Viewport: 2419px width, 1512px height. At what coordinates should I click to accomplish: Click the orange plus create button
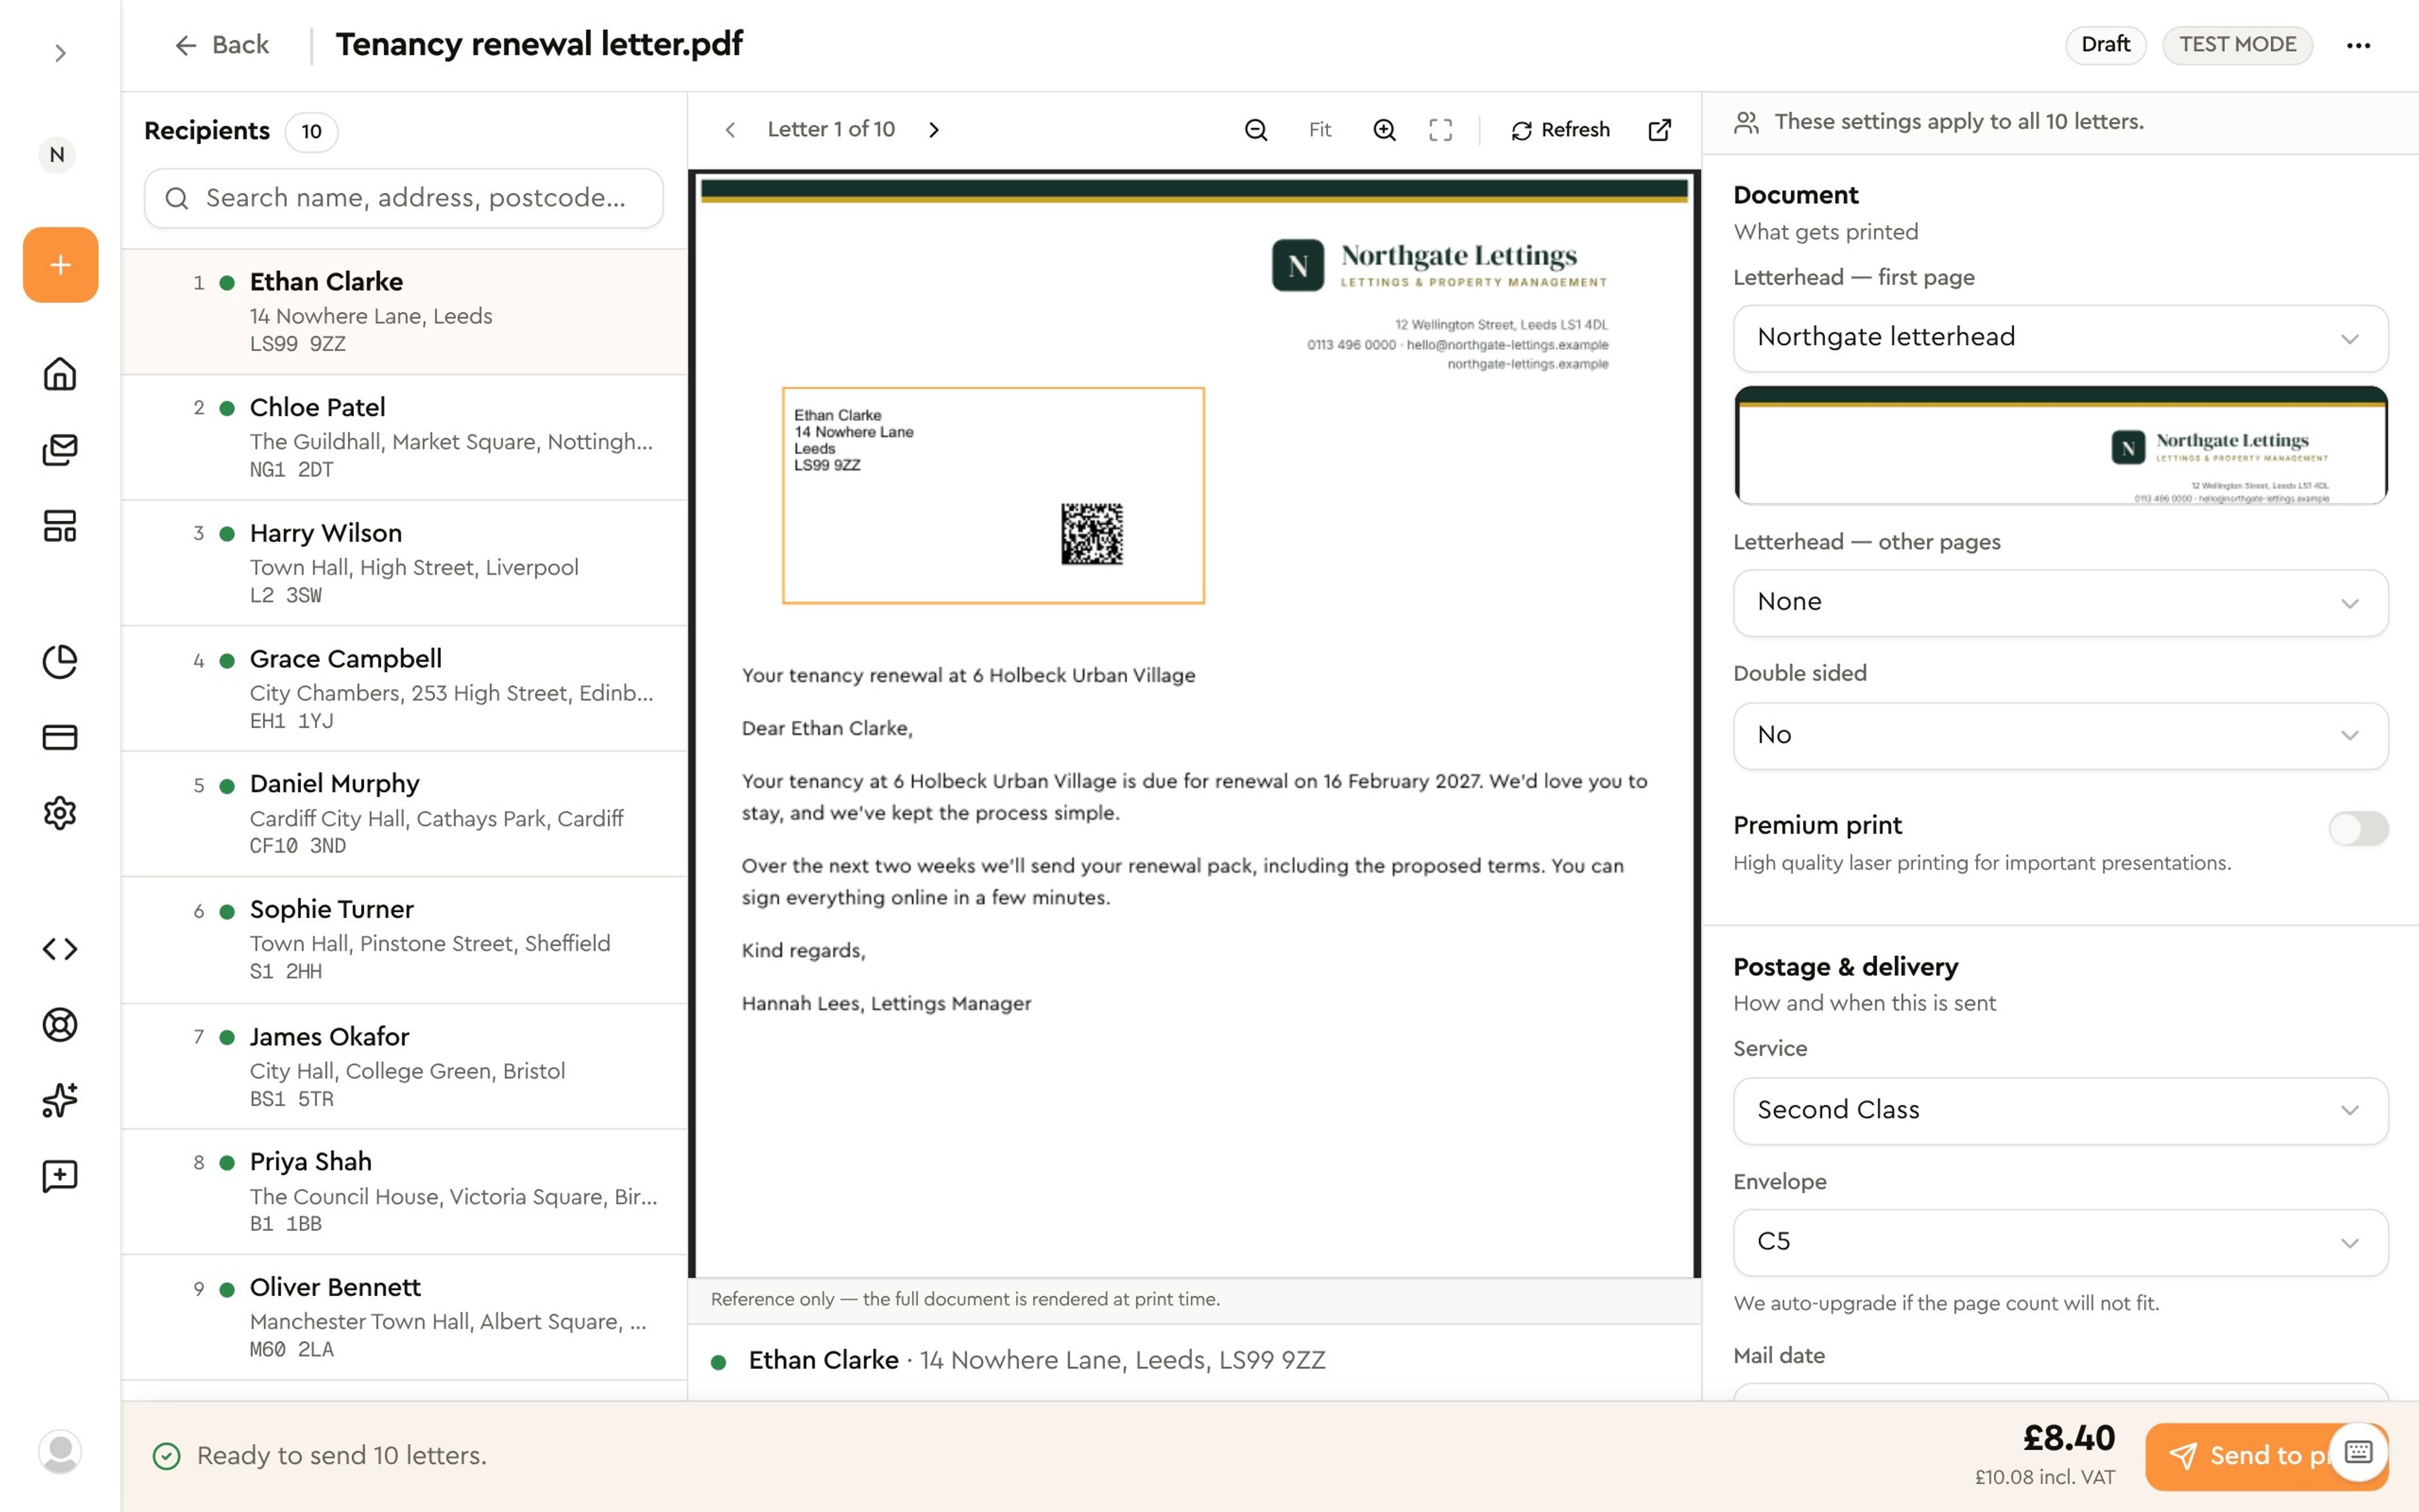coord(61,265)
